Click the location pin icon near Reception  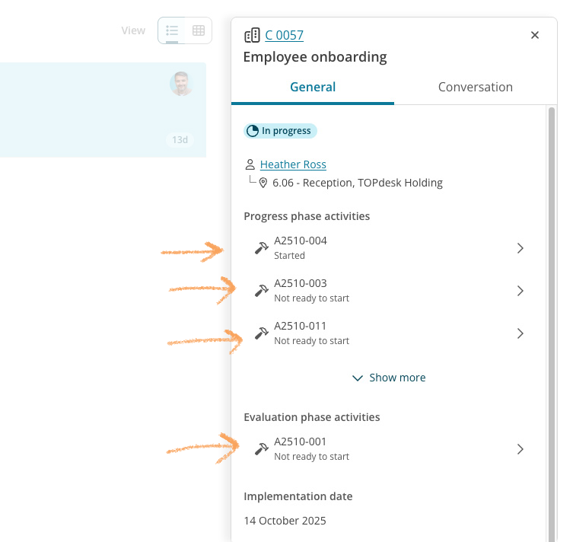pyautogui.click(x=263, y=183)
